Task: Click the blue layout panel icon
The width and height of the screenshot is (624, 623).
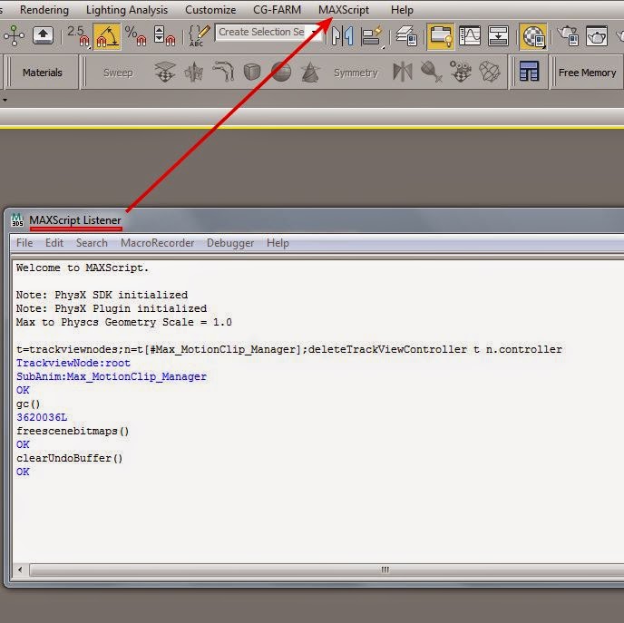Action: point(529,72)
